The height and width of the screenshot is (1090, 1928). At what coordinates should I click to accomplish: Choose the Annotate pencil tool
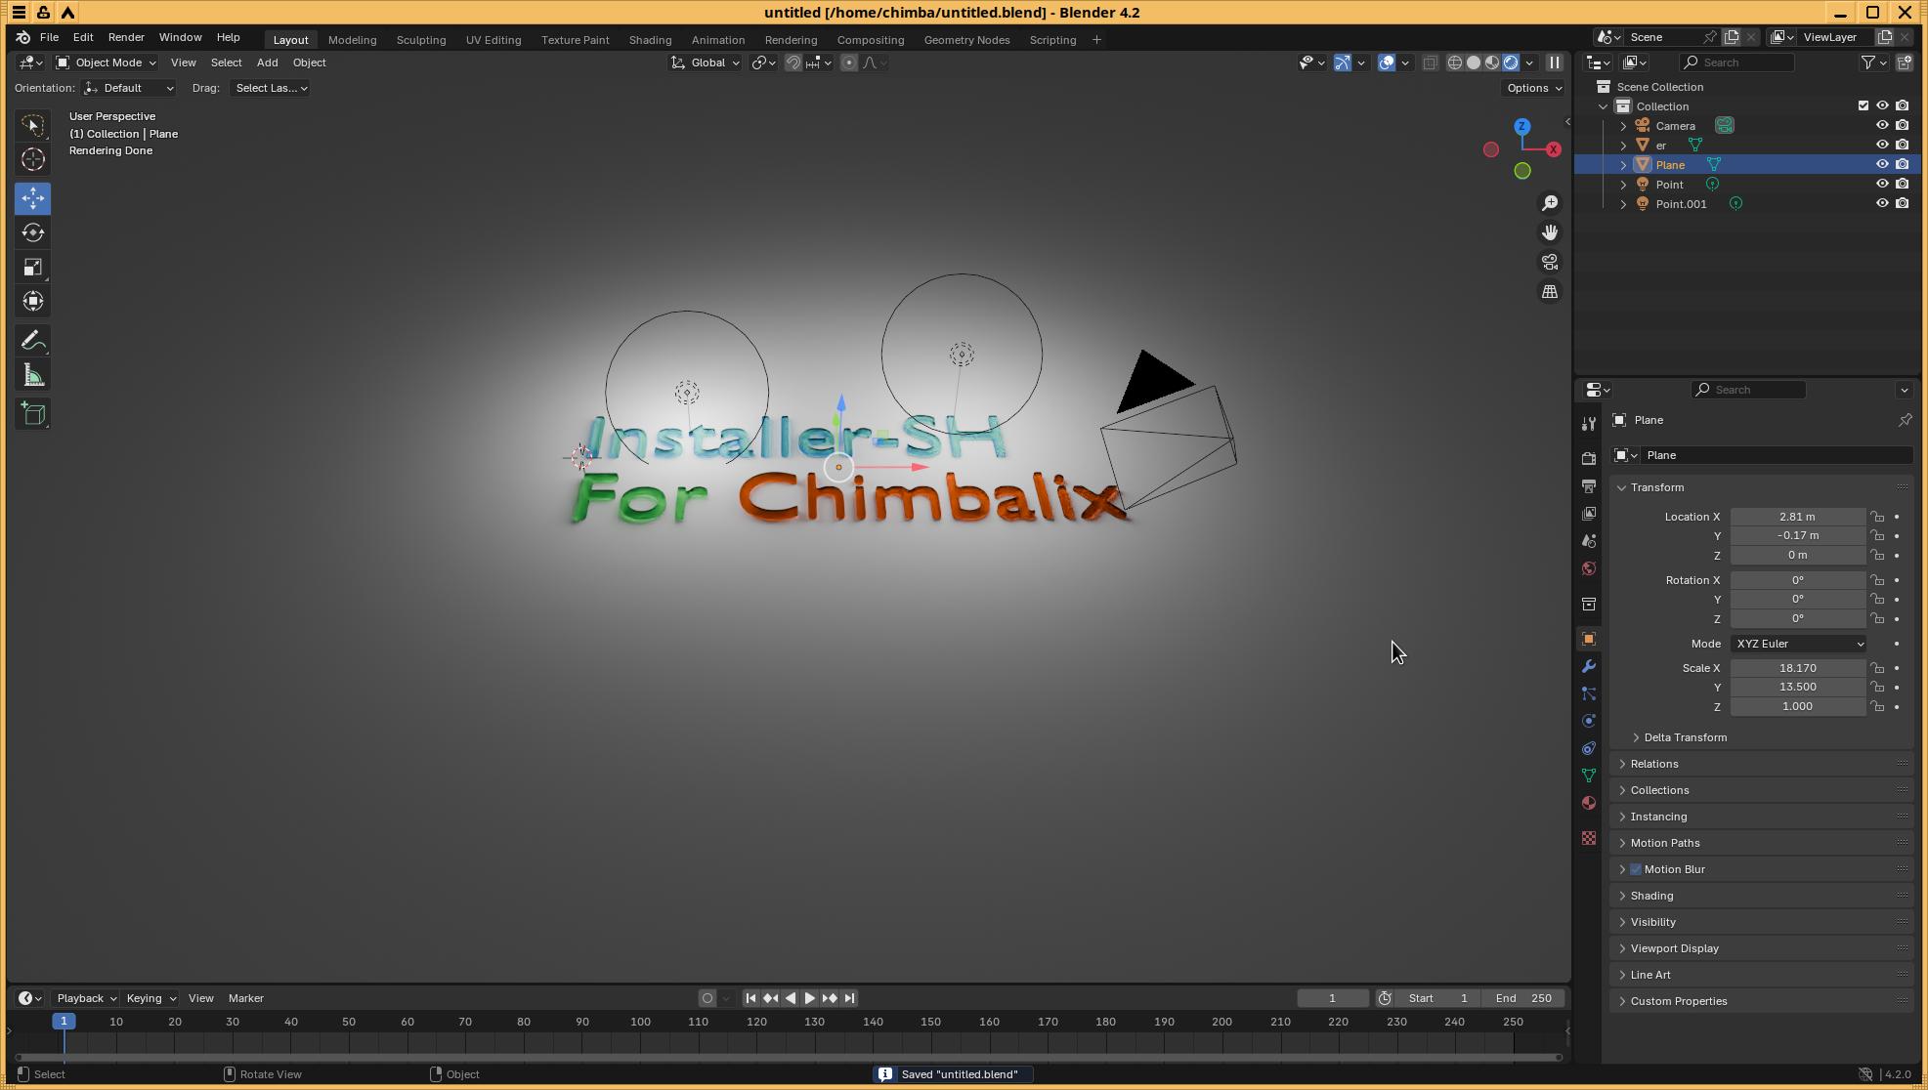(33, 341)
